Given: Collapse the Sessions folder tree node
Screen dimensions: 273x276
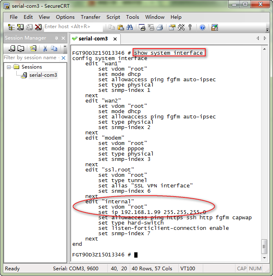Looking at the screenshot, I should [x=9, y=67].
